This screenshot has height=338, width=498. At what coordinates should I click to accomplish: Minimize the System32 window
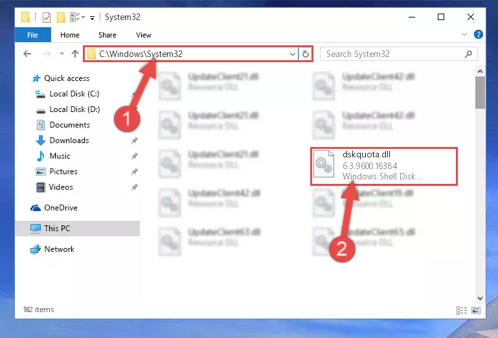pyautogui.click(x=412, y=17)
